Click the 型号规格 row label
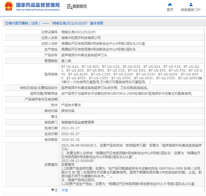The image size is (206, 196). [x=51, y=74]
